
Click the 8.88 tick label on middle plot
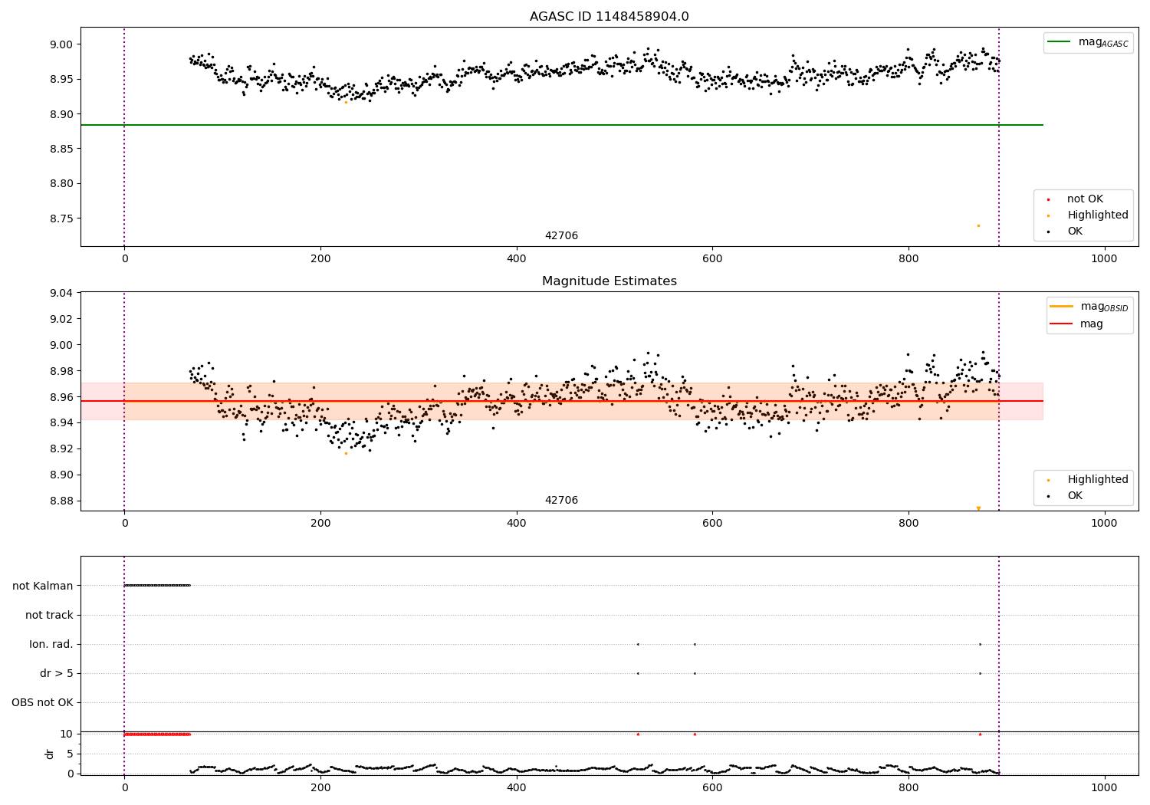(x=61, y=501)
